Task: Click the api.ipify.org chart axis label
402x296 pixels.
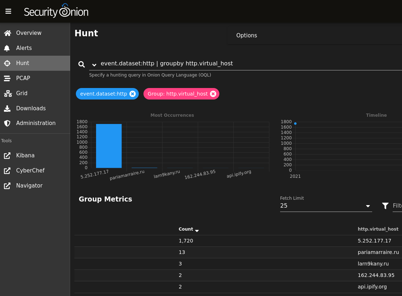Action: point(239,174)
